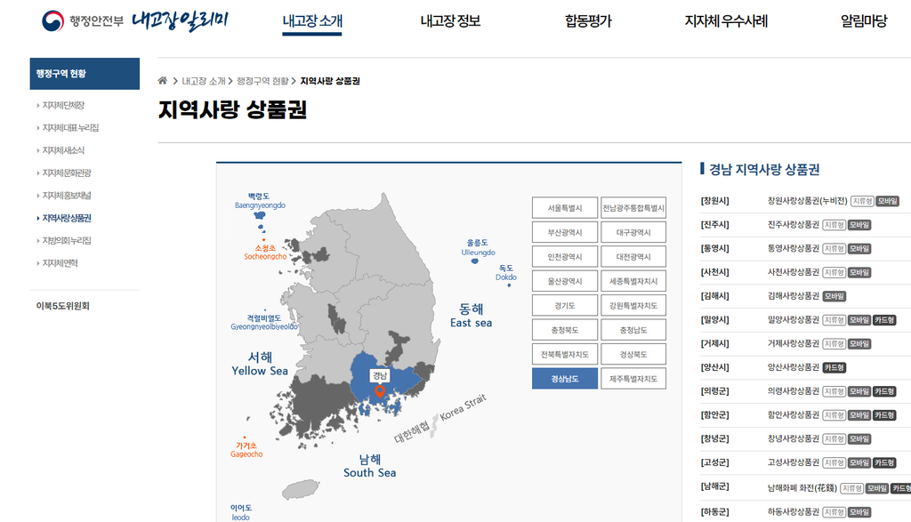The height and width of the screenshot is (522, 911).
Task: Choose 울산광역시 region button
Action: (565, 281)
